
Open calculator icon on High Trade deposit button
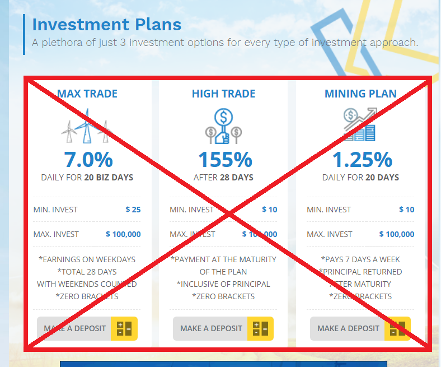pos(260,328)
